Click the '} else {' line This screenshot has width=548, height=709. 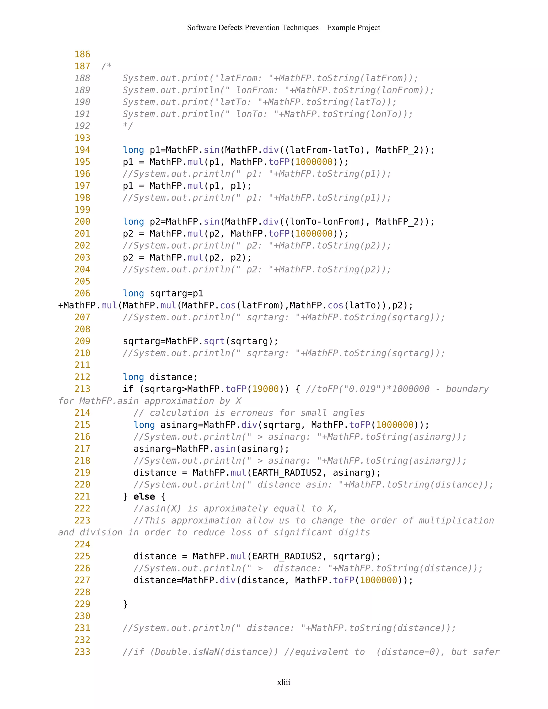pyautogui.click(x=144, y=497)
